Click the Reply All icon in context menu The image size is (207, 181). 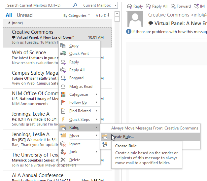(x=63, y=70)
